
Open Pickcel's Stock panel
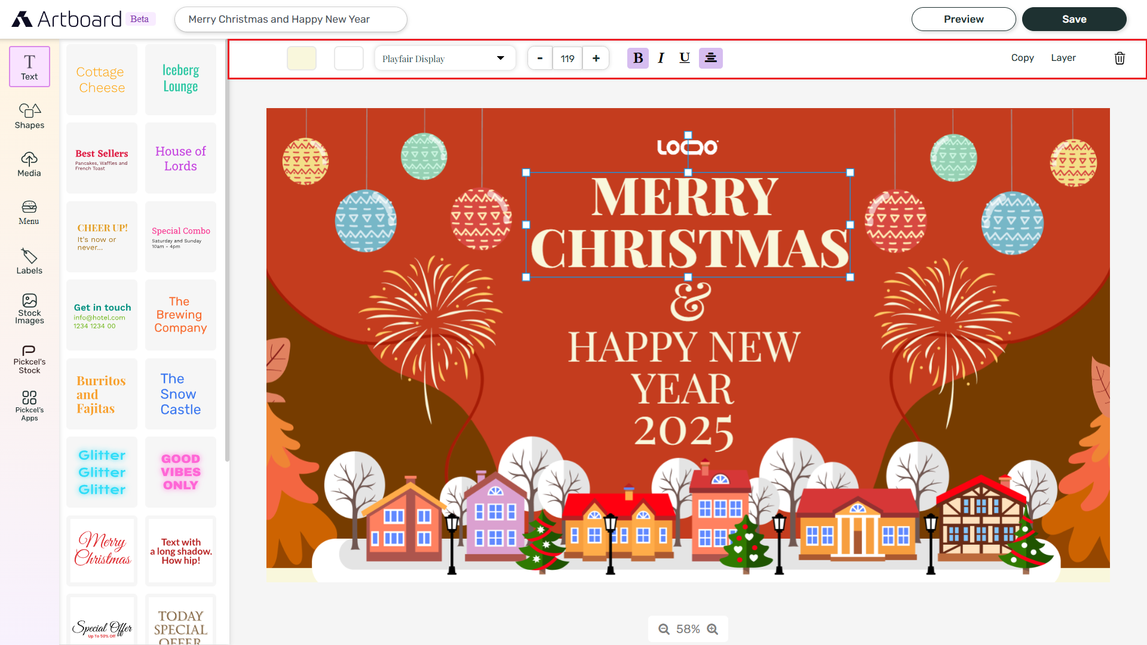(x=29, y=358)
